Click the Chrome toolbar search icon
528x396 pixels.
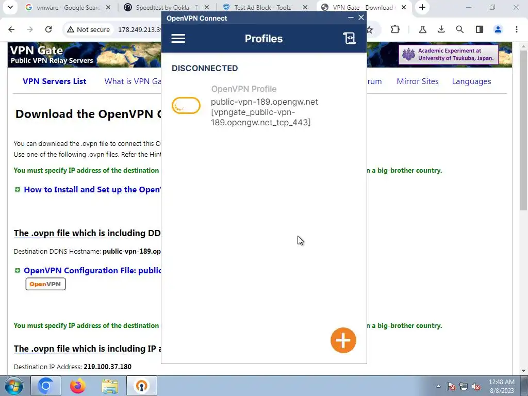(x=459, y=29)
